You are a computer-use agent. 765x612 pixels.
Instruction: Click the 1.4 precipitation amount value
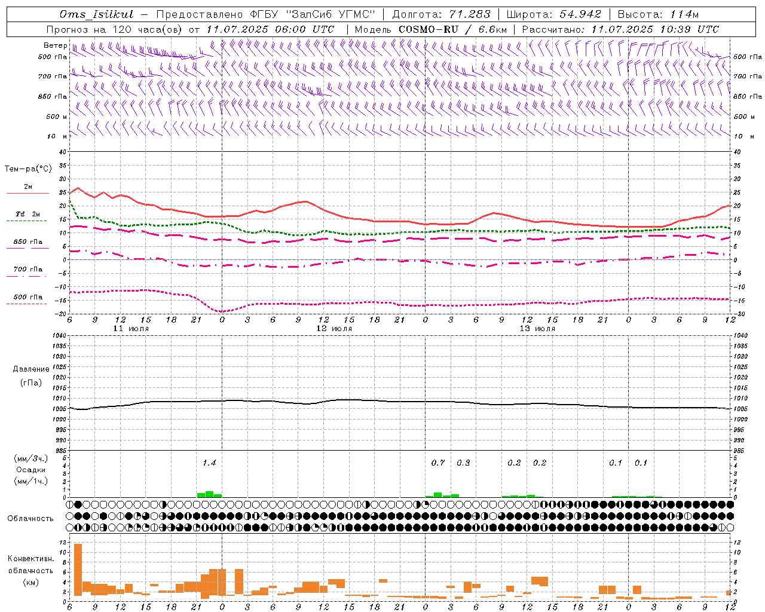pos(209,463)
